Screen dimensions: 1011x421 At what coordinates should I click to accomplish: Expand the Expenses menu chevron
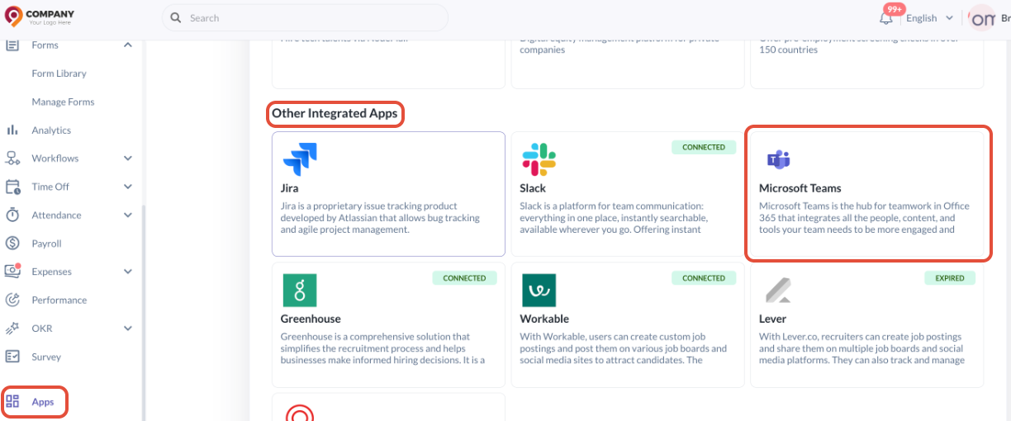(x=127, y=271)
